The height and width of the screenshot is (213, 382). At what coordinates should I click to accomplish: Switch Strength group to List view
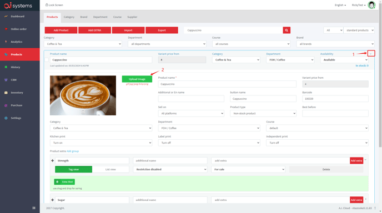coord(110,169)
